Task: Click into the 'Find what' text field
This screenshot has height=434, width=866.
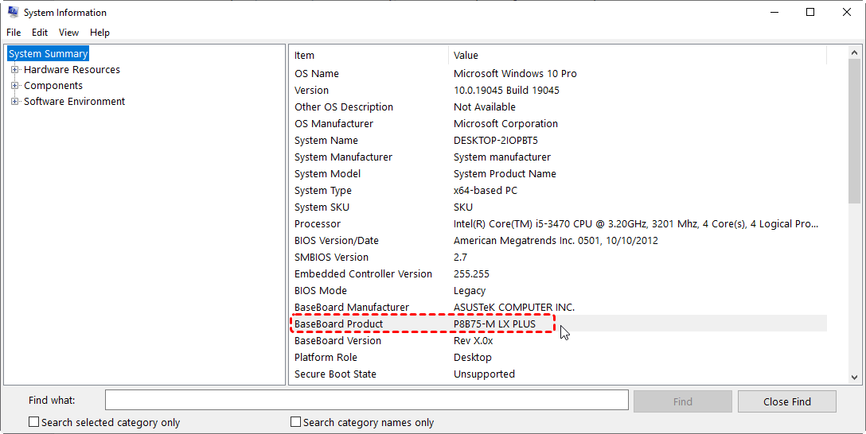Action: click(x=366, y=401)
